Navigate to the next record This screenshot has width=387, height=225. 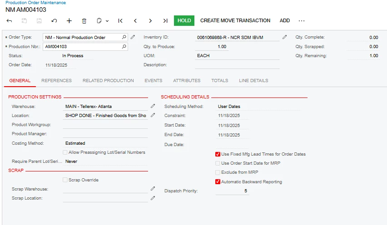pyautogui.click(x=150, y=21)
